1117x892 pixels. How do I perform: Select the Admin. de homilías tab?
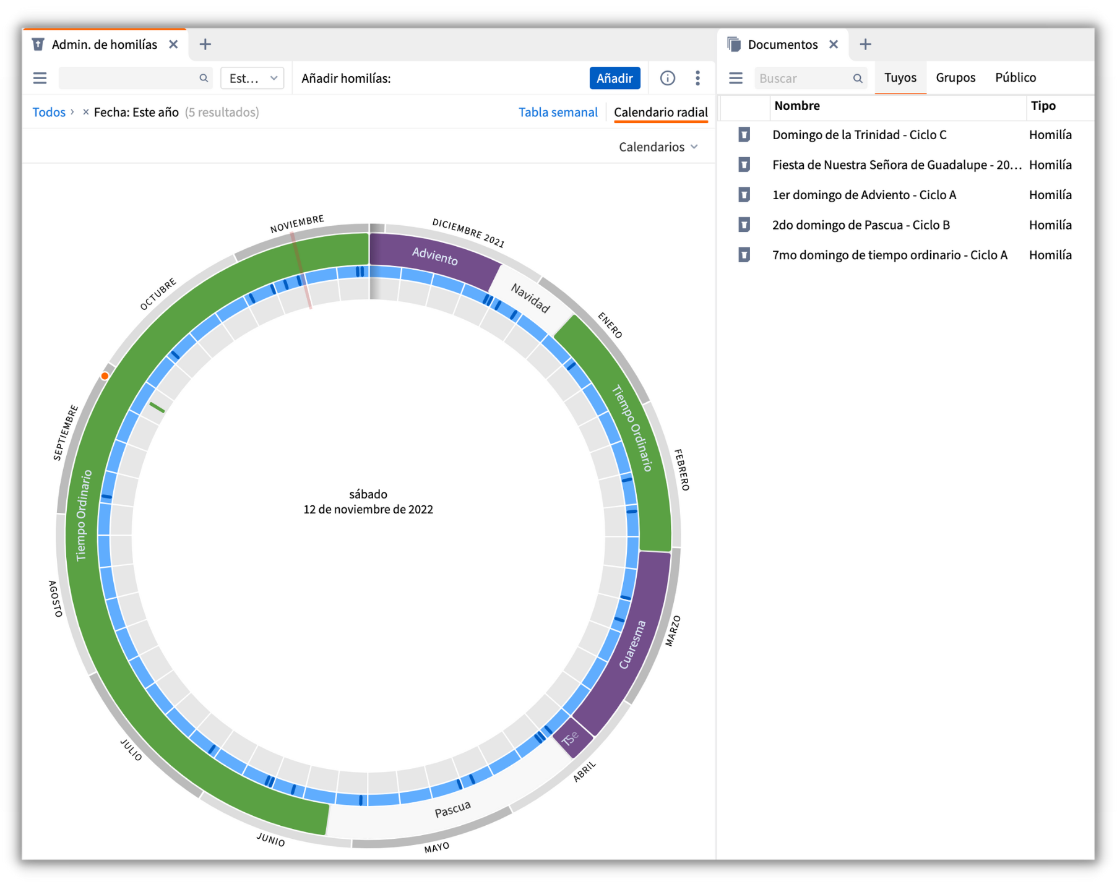coord(105,45)
